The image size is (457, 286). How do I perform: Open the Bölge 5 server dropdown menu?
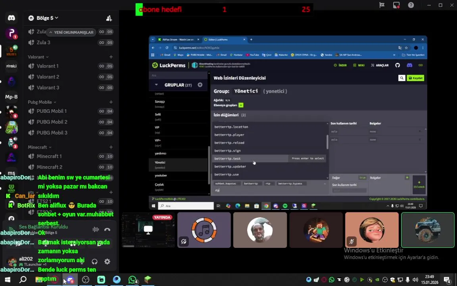47,18
